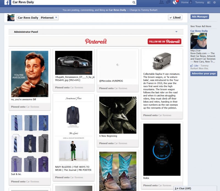Click 'no, you're awesome Bill' caption
The height and width of the screenshot is (191, 220).
(x=23, y=99)
